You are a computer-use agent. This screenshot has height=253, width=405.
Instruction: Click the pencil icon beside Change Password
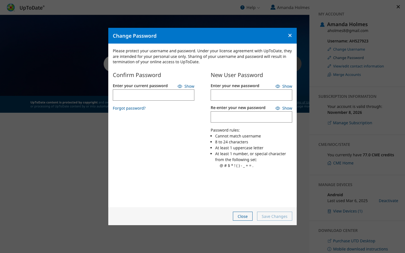pos(329,58)
